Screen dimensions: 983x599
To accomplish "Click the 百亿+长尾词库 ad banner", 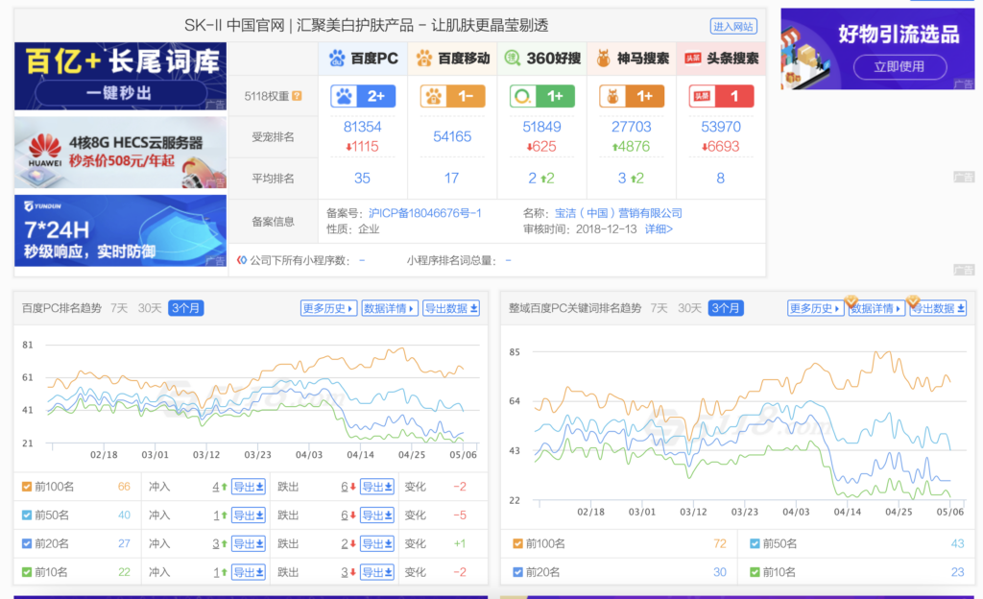I will 120,77.
